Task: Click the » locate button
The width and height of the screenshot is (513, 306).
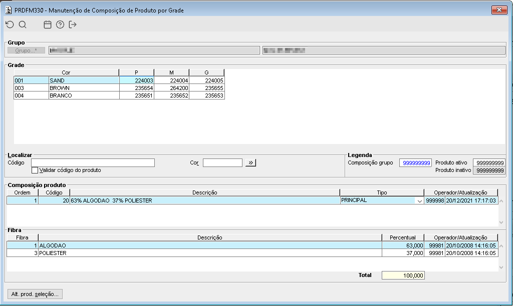Action: pos(250,162)
